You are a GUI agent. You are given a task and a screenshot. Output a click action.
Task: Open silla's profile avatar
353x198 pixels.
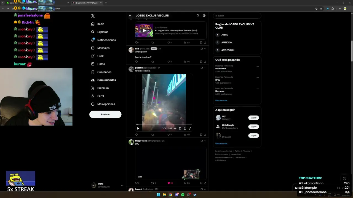click(x=131, y=50)
